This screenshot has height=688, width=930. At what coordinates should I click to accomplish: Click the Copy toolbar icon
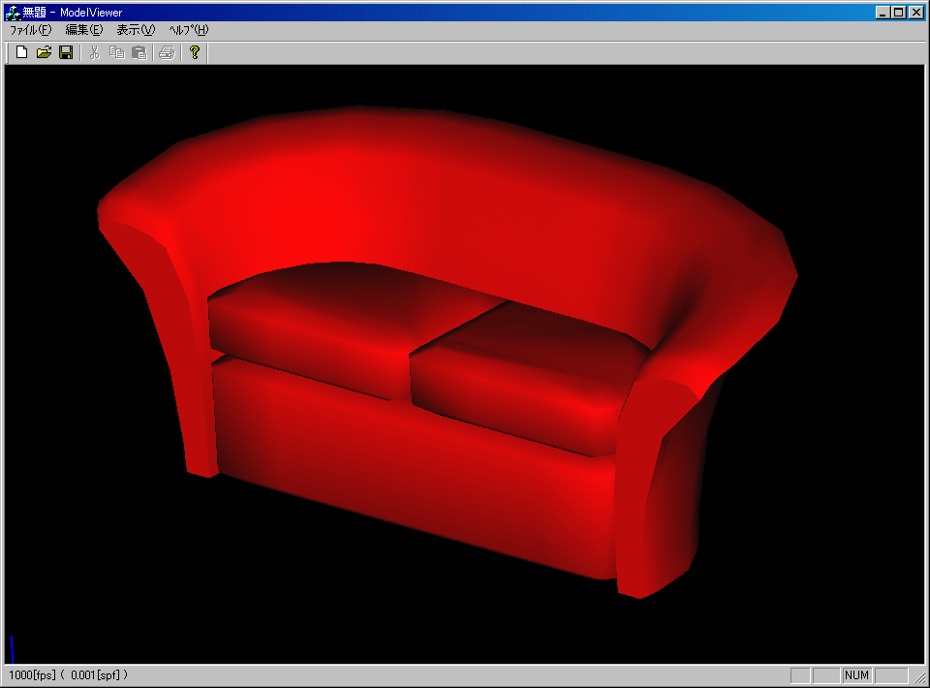pos(117,52)
